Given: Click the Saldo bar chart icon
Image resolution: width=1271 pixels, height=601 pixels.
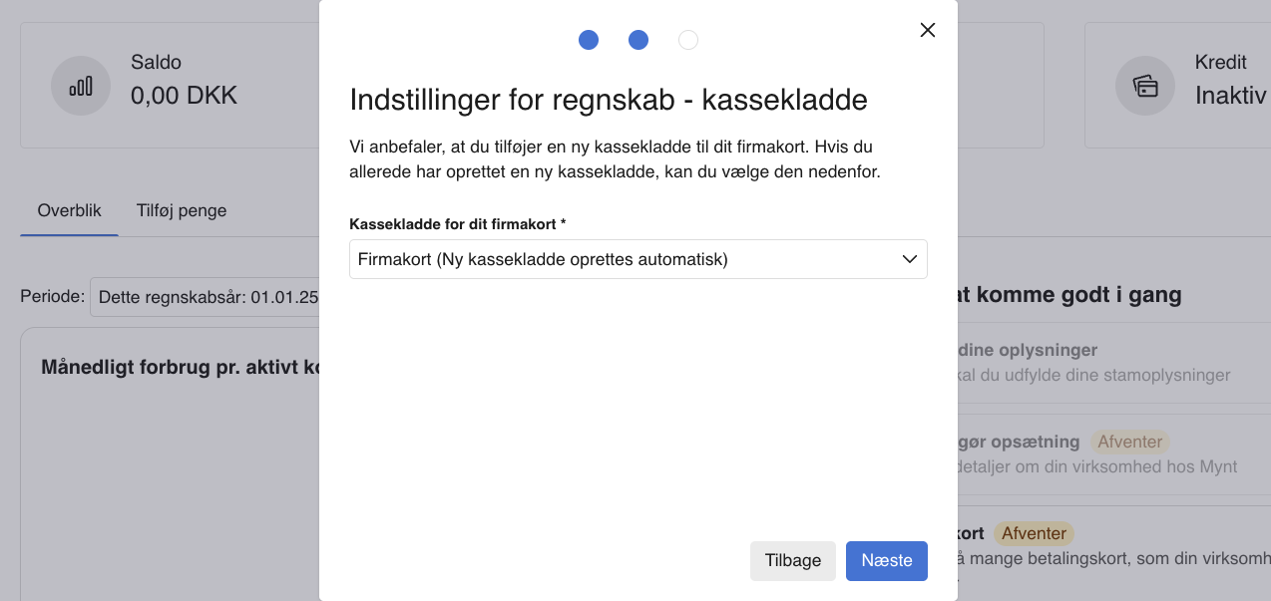Looking at the screenshot, I should (81, 86).
